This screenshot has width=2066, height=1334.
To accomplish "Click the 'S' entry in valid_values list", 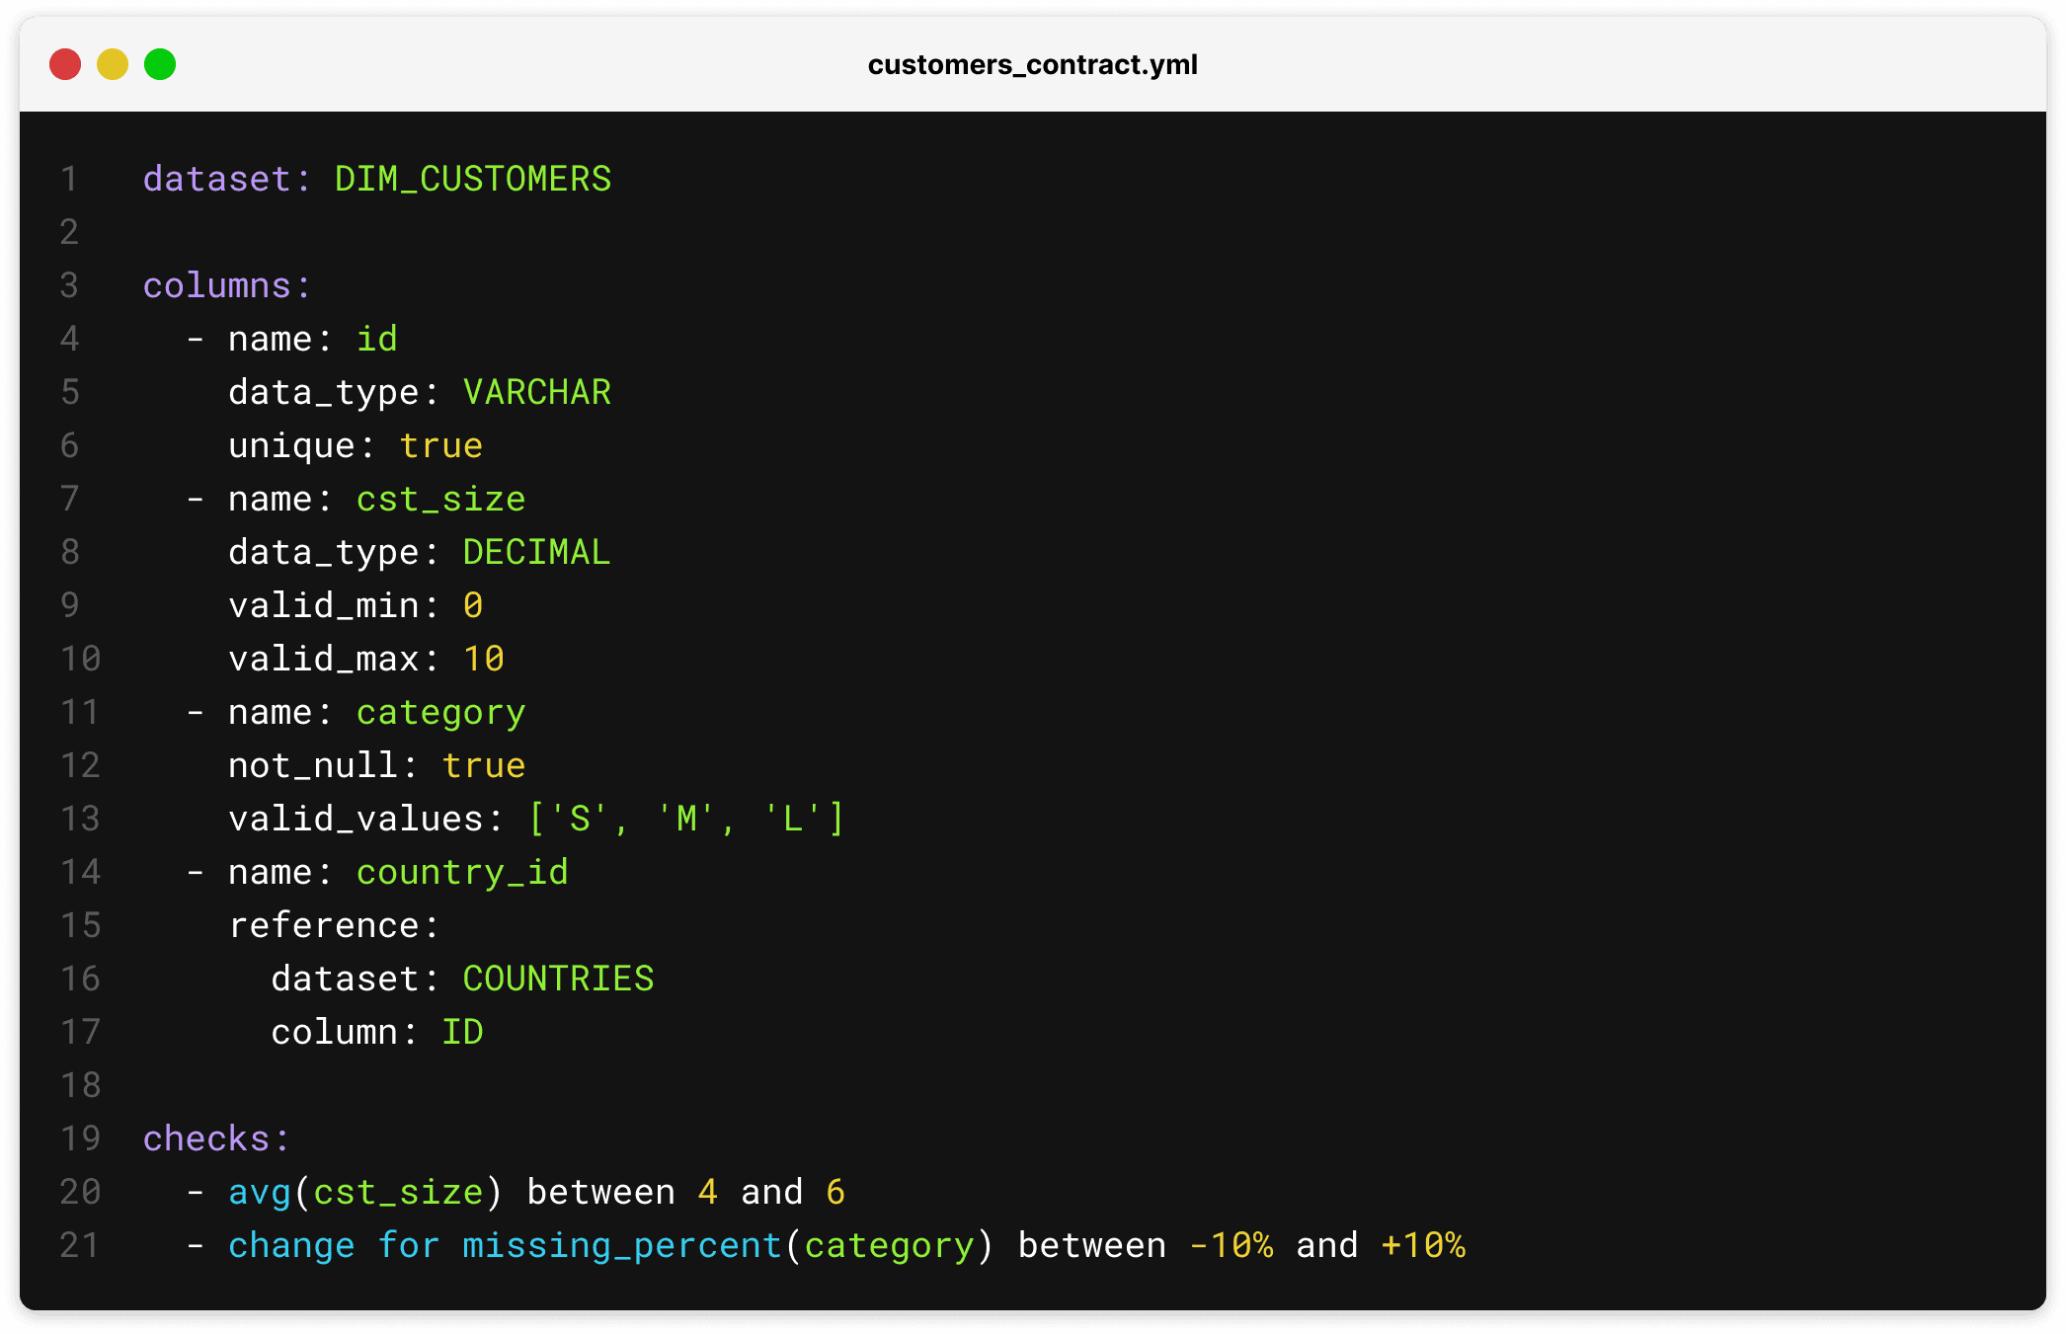I will point(580,819).
